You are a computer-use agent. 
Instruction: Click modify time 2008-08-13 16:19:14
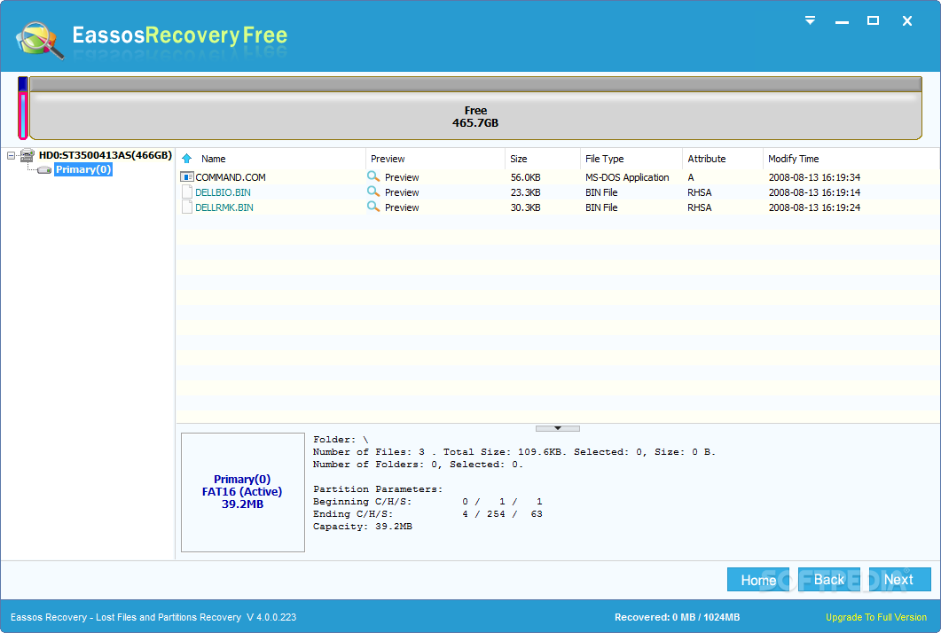814,192
